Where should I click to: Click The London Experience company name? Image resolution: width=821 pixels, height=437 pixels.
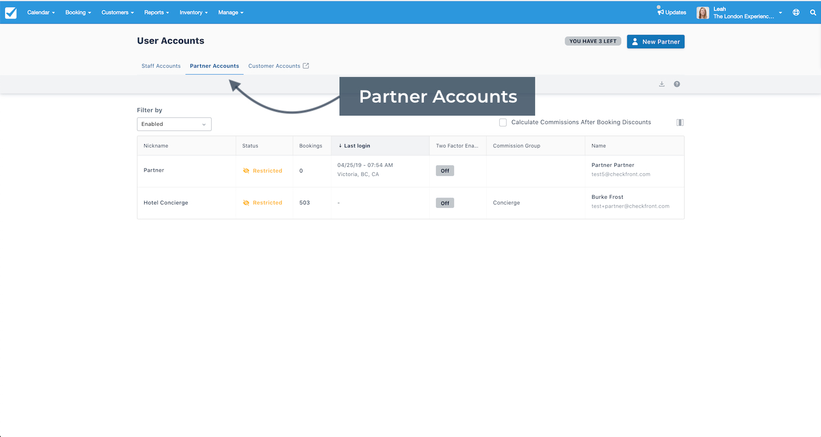tap(744, 17)
